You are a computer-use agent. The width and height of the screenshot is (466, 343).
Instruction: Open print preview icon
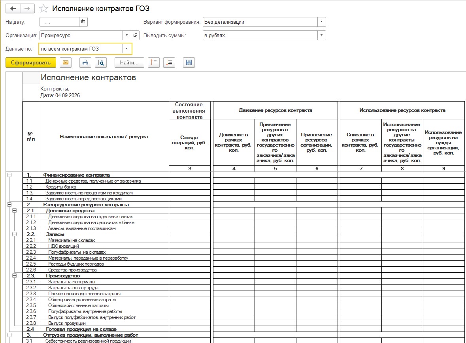[101, 62]
